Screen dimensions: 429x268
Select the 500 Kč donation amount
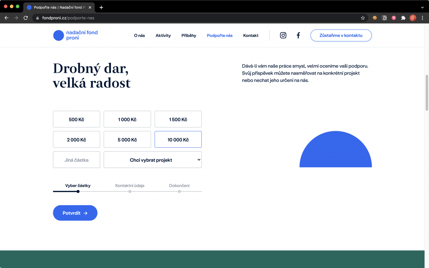point(76,119)
